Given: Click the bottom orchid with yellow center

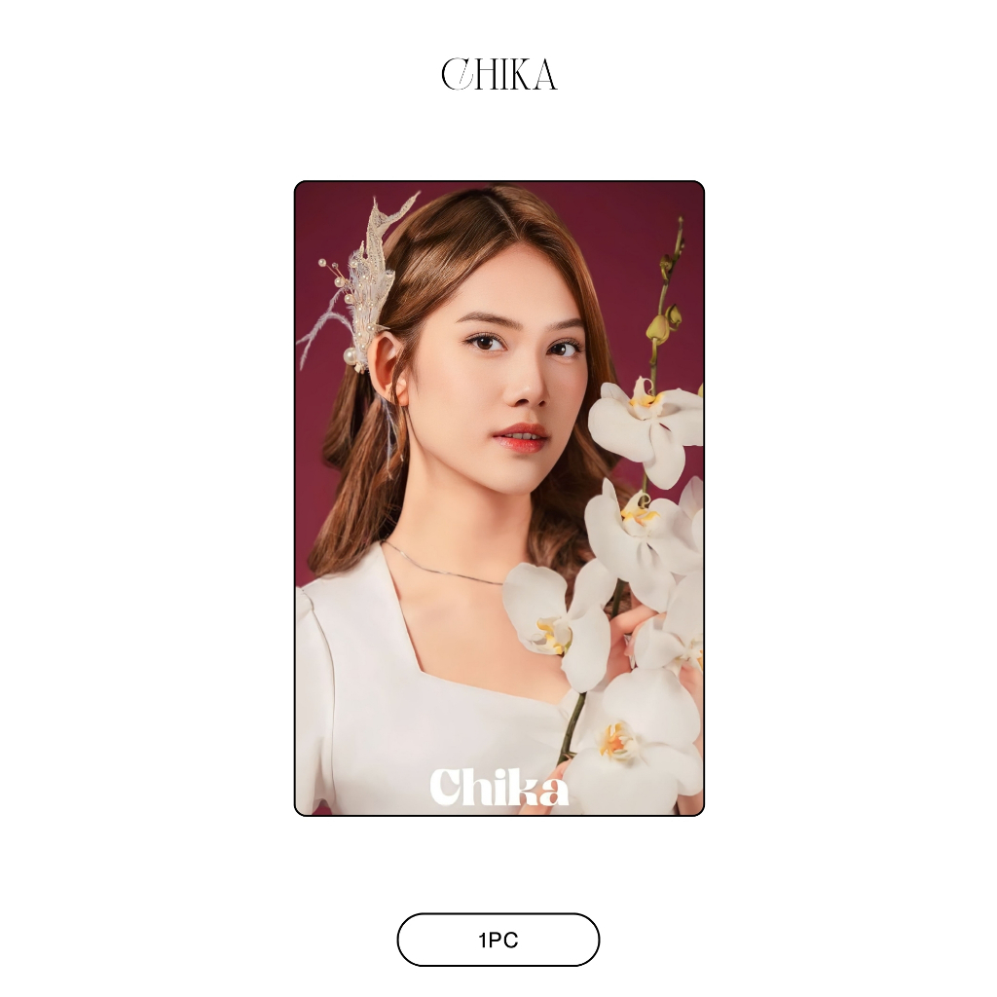Looking at the screenshot, I should pos(626,751).
